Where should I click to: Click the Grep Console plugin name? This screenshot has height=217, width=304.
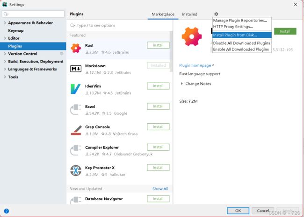pyautogui.click(x=98, y=127)
